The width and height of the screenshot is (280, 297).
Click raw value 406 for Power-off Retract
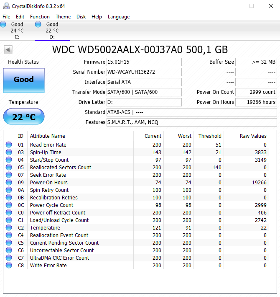[x=262, y=212]
